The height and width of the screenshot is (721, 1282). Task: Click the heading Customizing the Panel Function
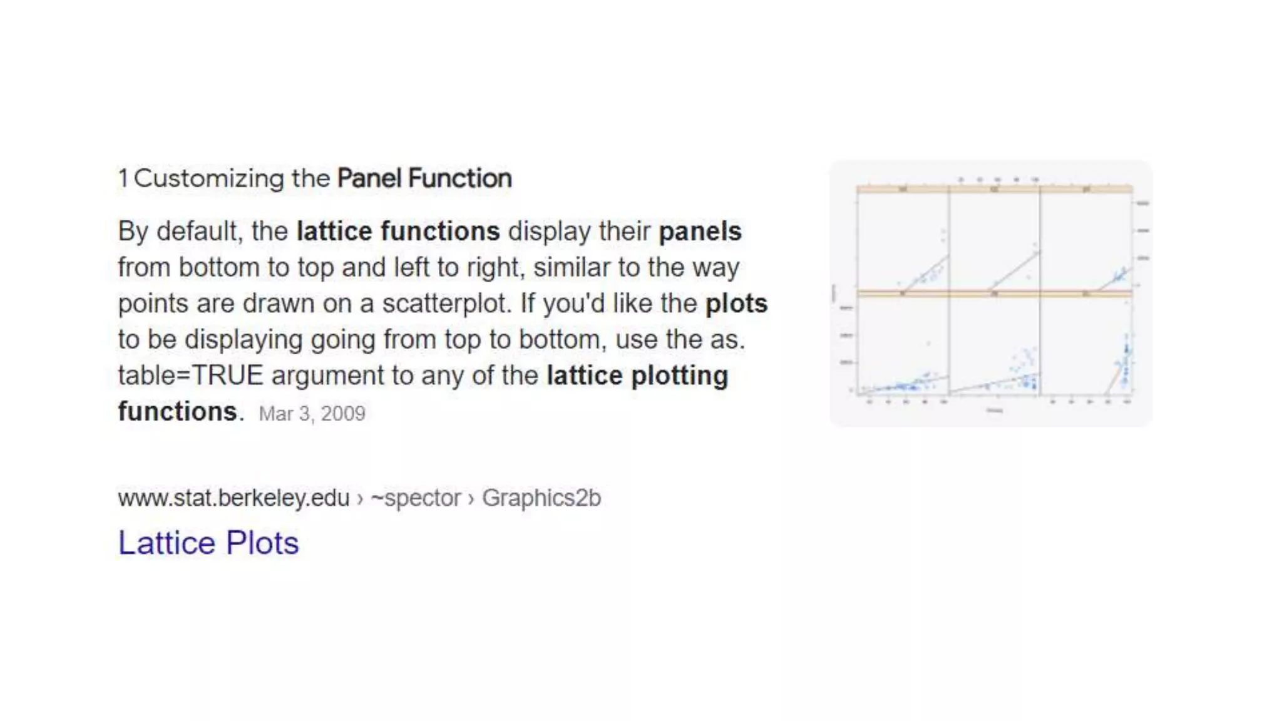point(315,178)
